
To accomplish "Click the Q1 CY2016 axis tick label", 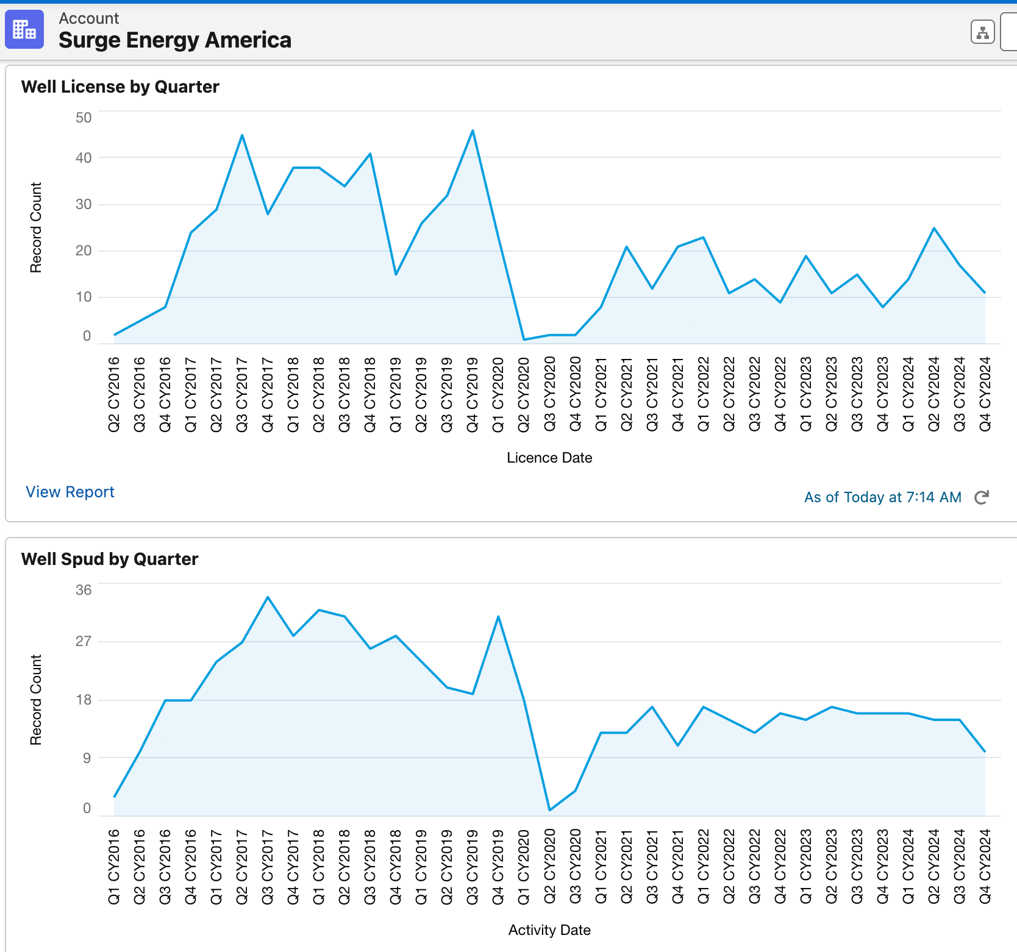I will point(113,866).
